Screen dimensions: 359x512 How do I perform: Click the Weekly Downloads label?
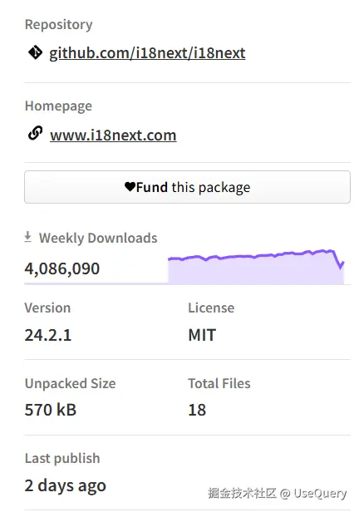[x=98, y=238]
